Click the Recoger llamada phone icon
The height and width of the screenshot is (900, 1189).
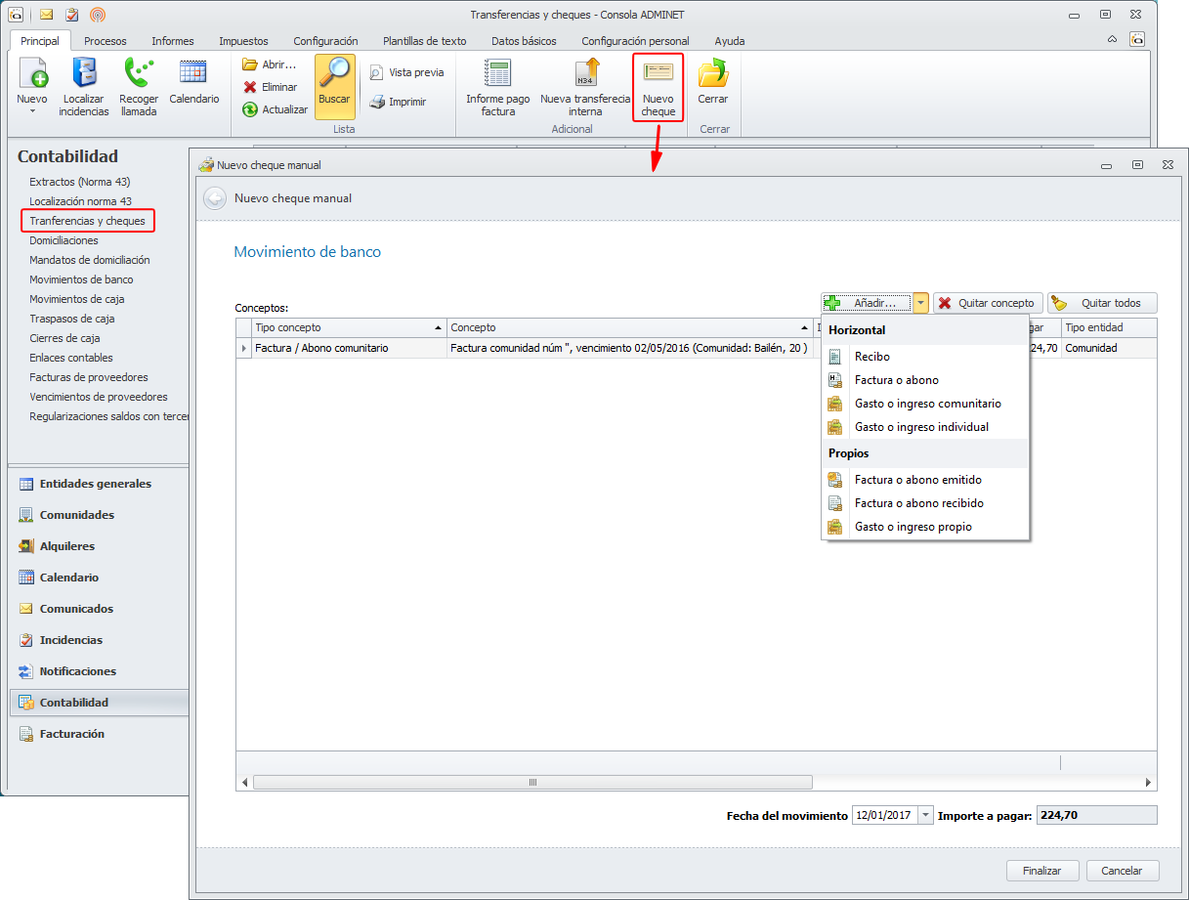click(x=139, y=73)
